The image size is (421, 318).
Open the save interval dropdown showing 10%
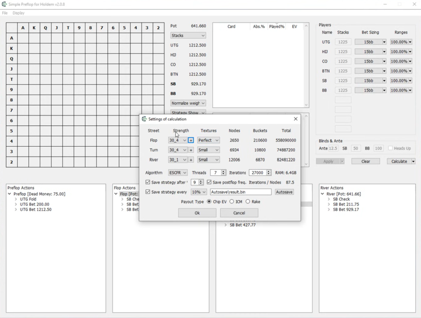tap(199, 192)
